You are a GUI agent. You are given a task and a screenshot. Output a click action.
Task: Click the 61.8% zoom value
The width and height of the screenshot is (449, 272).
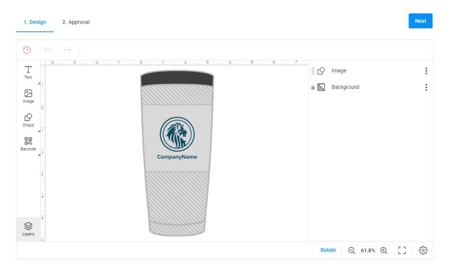(368, 250)
